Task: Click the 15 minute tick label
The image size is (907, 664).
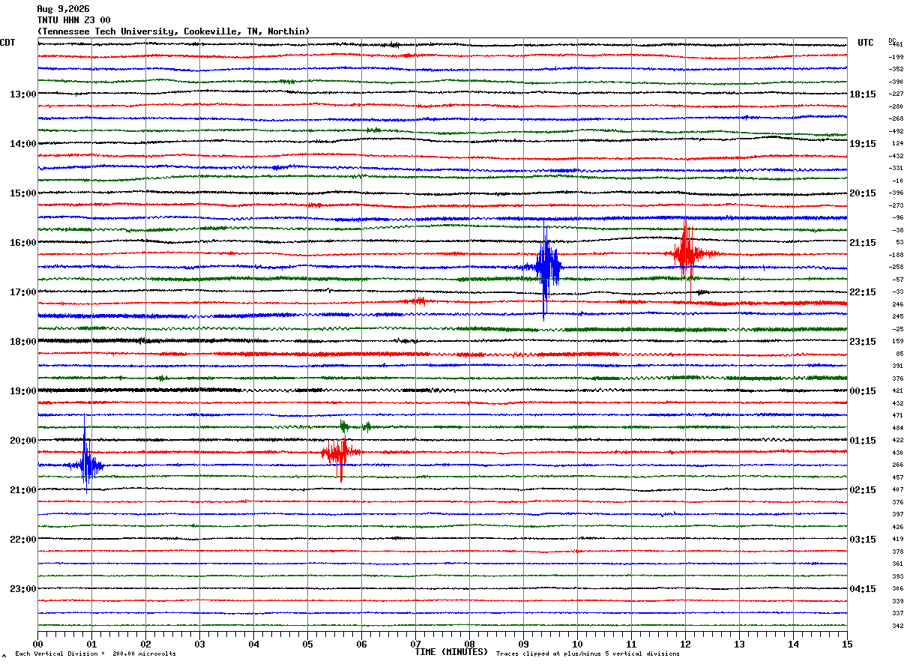Action: point(847,644)
